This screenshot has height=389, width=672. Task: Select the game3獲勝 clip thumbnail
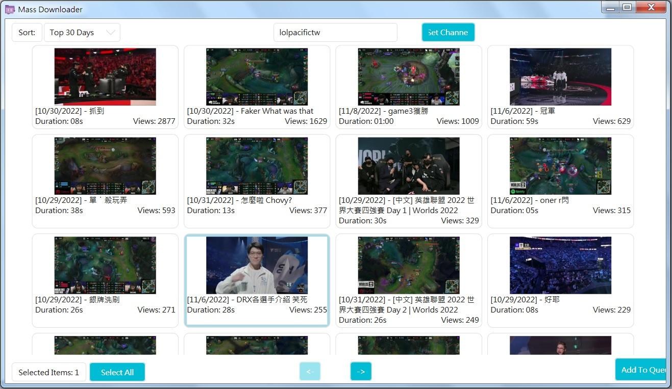coord(409,76)
